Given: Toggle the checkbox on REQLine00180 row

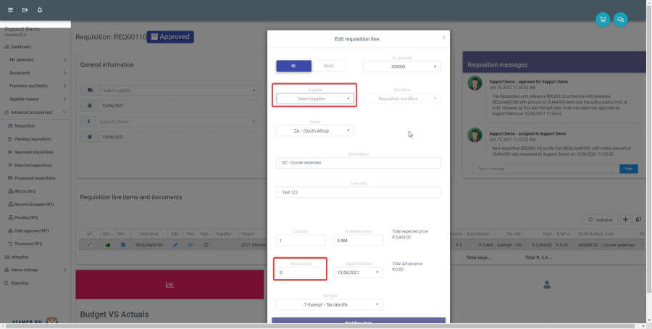Looking at the screenshot, I should [x=89, y=245].
